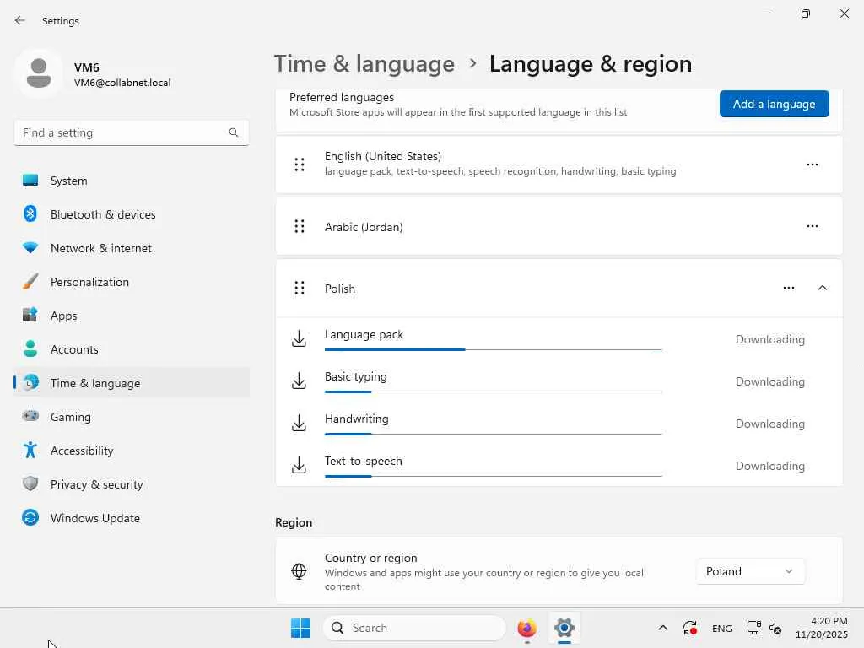Click the drag handle beside Polish
This screenshot has width=864, height=648.
click(300, 289)
